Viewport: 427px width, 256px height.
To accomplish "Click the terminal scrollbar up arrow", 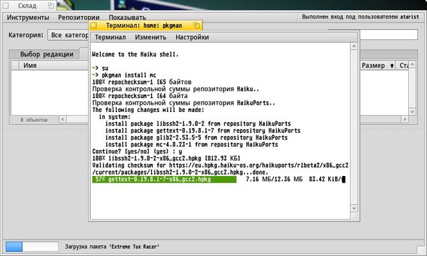I will coord(354,46).
